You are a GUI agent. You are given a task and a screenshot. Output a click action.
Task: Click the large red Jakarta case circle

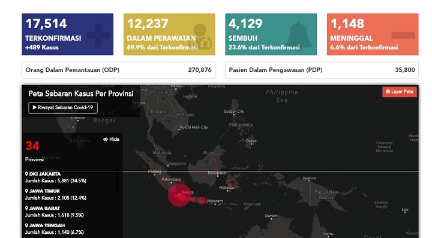point(179,195)
